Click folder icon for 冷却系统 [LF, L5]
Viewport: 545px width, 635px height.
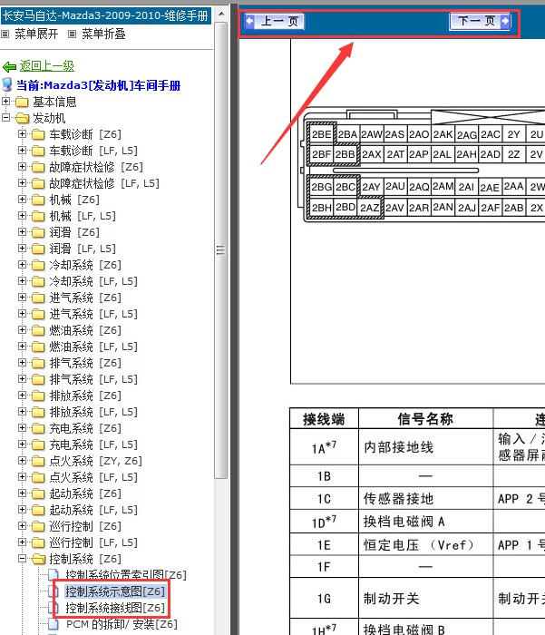point(38,281)
